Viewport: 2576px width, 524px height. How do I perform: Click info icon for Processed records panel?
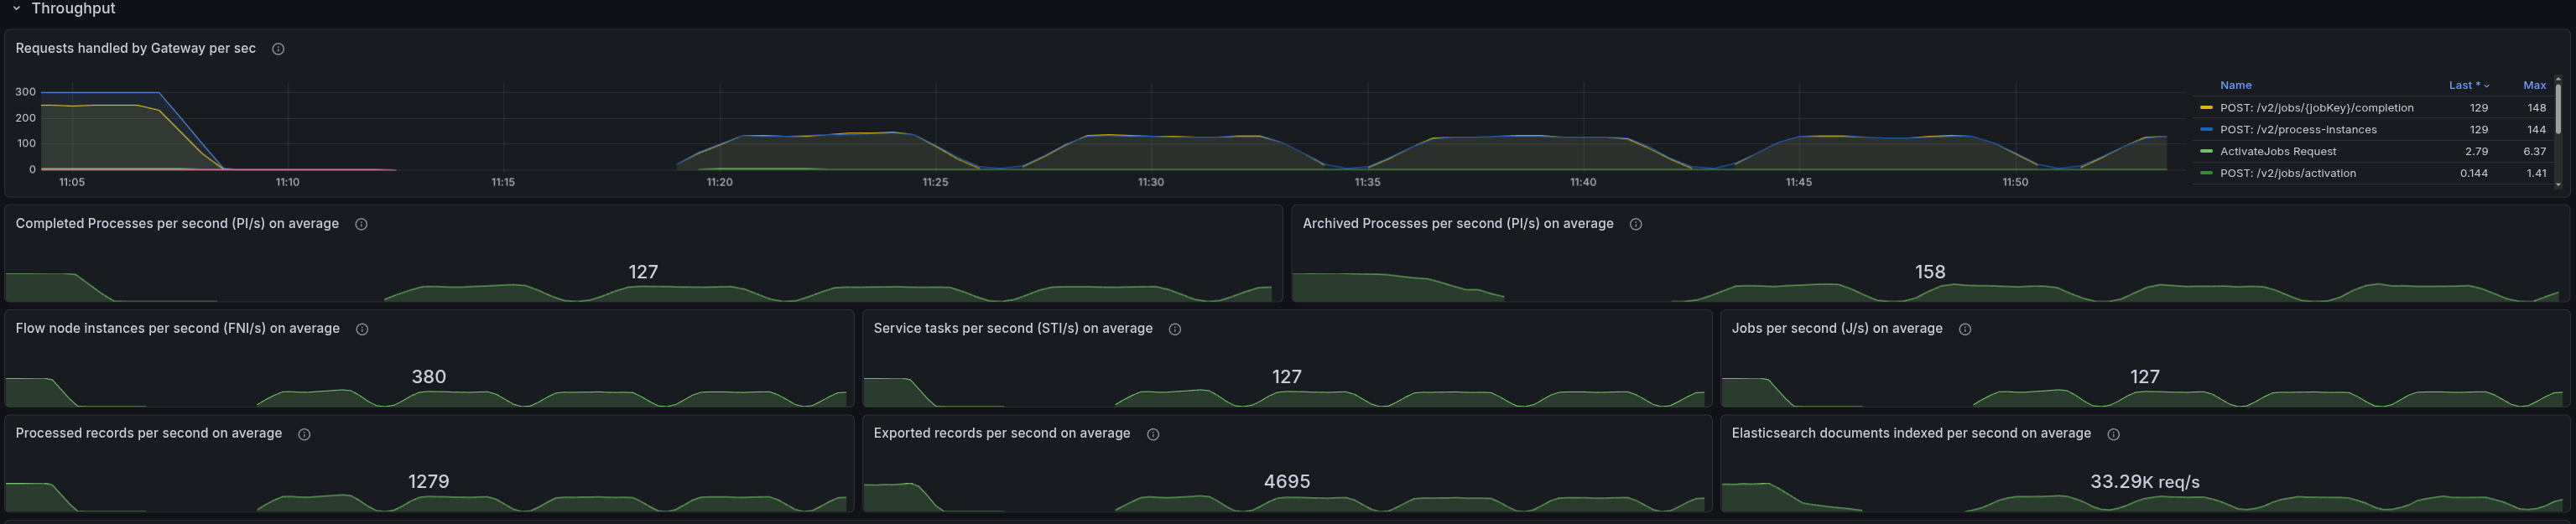304,434
